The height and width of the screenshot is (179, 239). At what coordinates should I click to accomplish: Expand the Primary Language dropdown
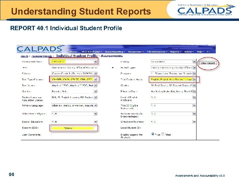(96, 105)
